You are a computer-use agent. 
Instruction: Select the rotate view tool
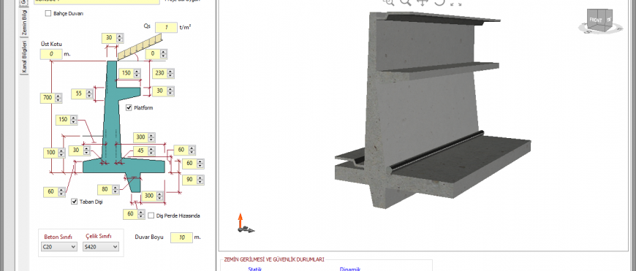439,2
